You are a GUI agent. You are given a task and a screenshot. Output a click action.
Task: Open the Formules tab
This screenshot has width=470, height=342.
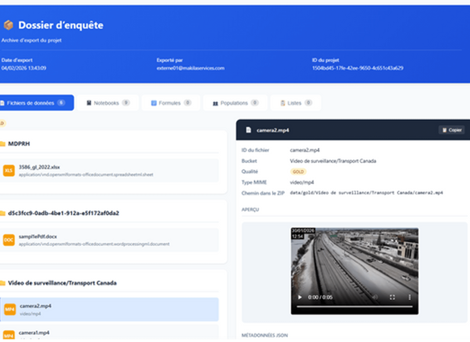pos(171,103)
